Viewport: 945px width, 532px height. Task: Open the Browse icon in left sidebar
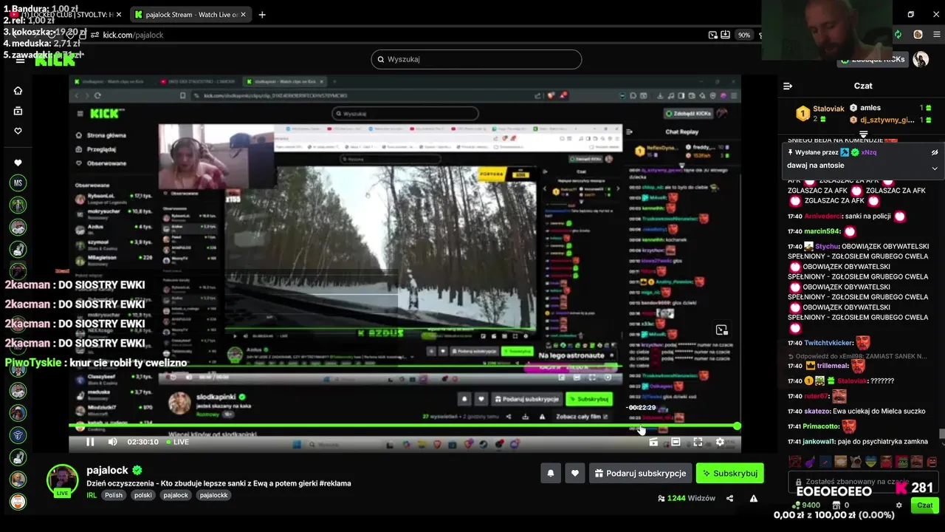[18, 111]
